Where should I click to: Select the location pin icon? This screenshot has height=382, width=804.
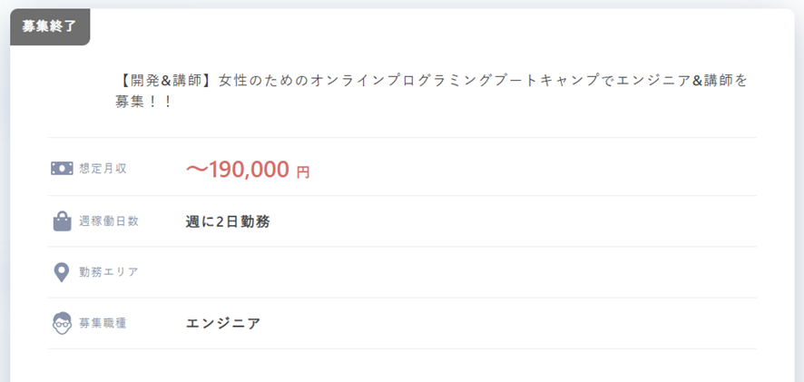(62, 272)
